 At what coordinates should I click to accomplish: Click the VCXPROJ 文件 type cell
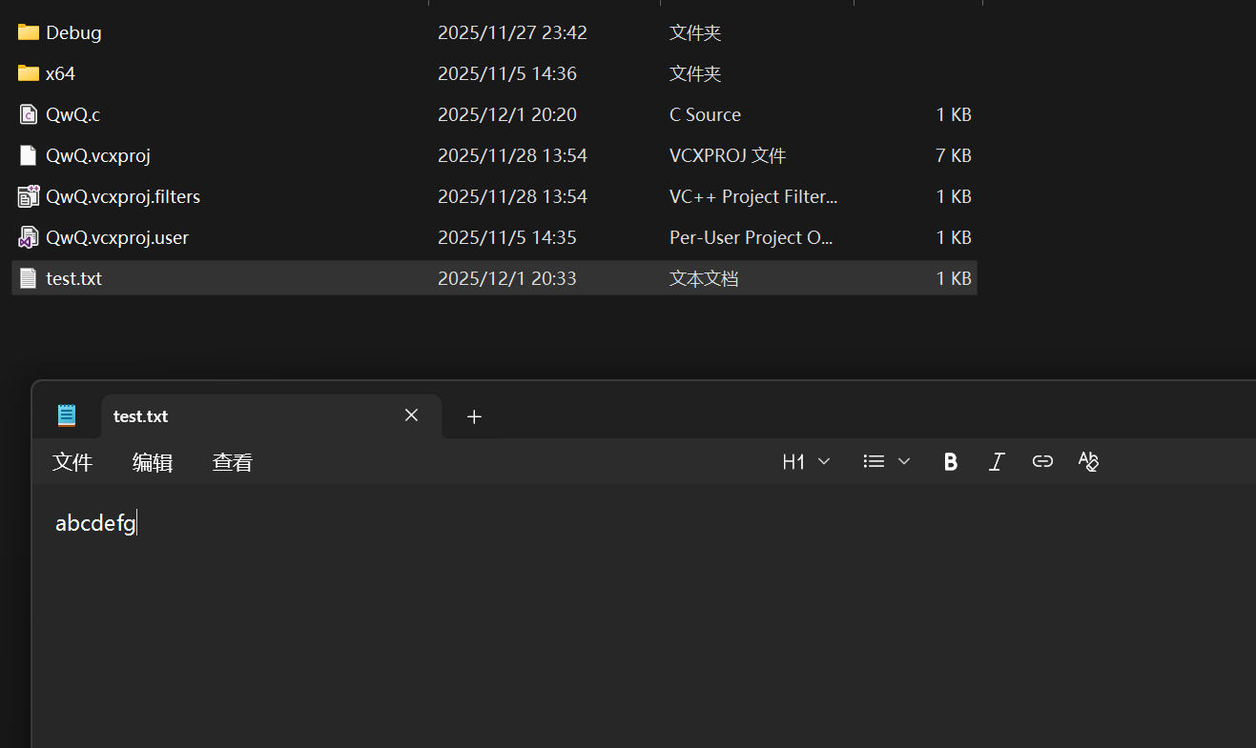point(728,155)
